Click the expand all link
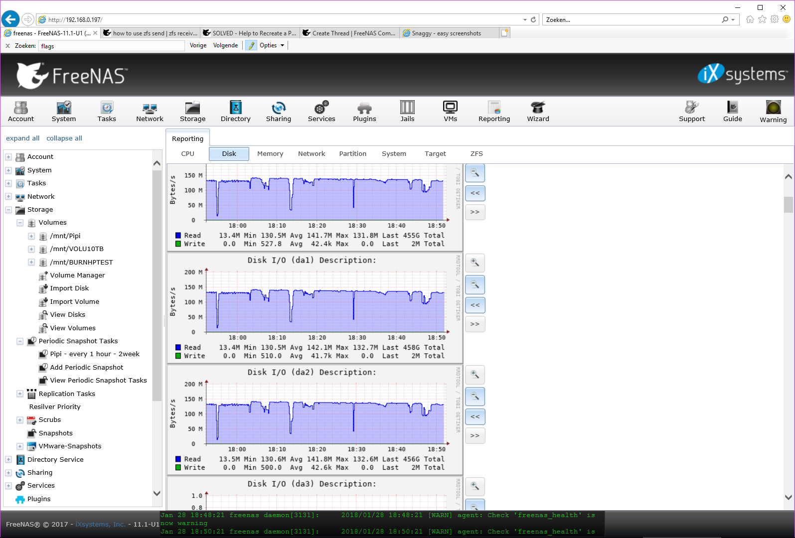 tap(22, 138)
